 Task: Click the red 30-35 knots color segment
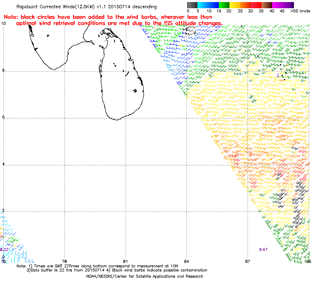[256, 5]
